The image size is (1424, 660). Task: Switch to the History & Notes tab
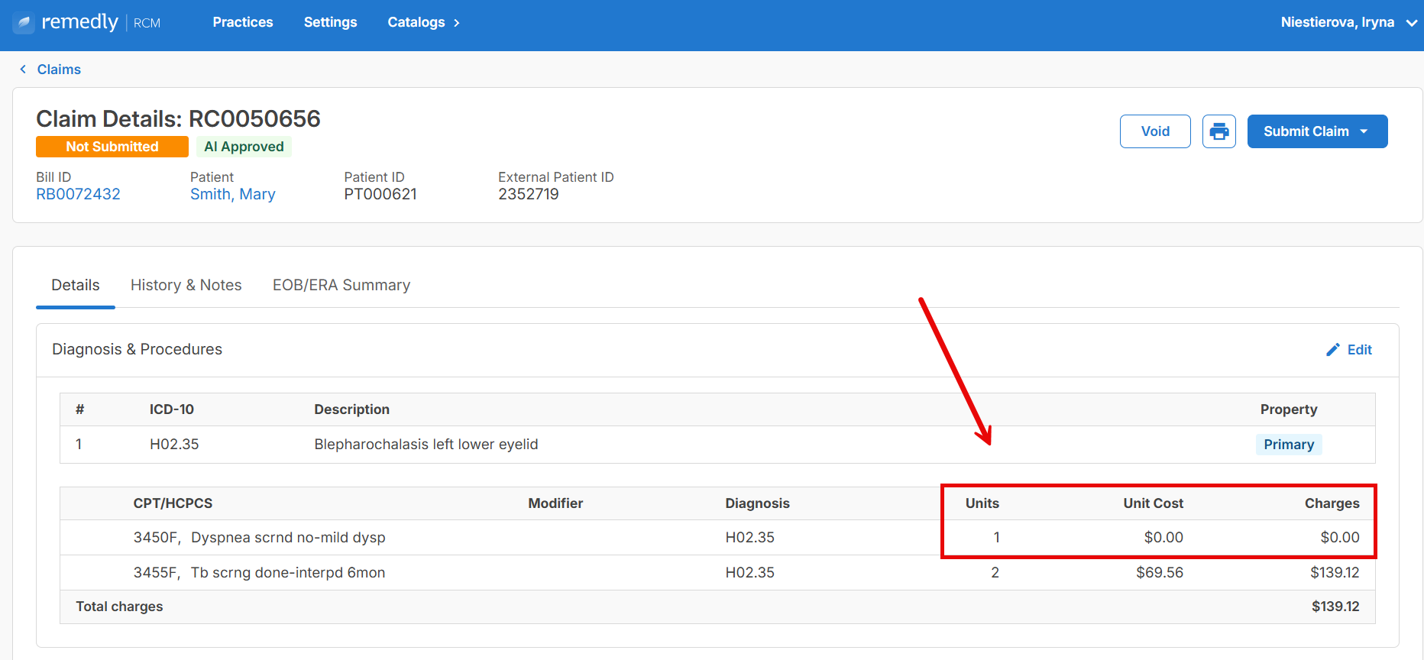186,285
